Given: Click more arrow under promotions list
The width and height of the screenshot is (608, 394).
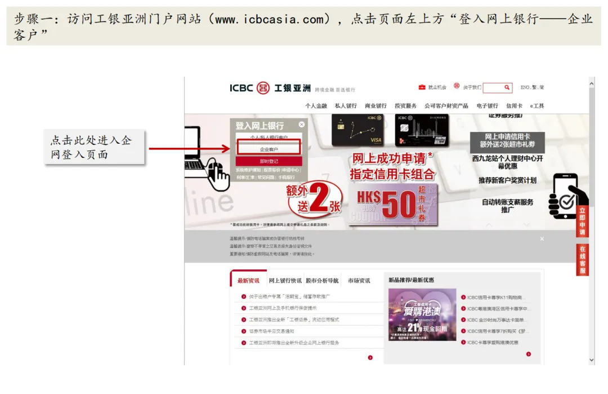Looking at the screenshot, I should pos(529,354).
